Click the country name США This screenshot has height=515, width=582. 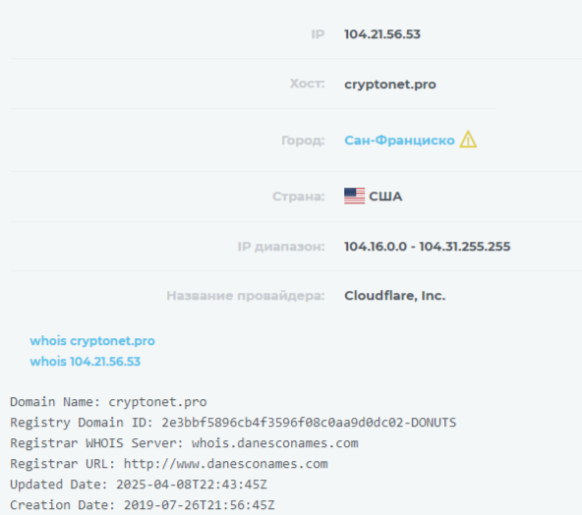[385, 197]
